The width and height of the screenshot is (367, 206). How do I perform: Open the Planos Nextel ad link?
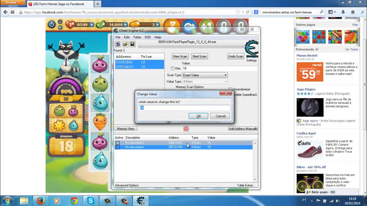coord(307,56)
